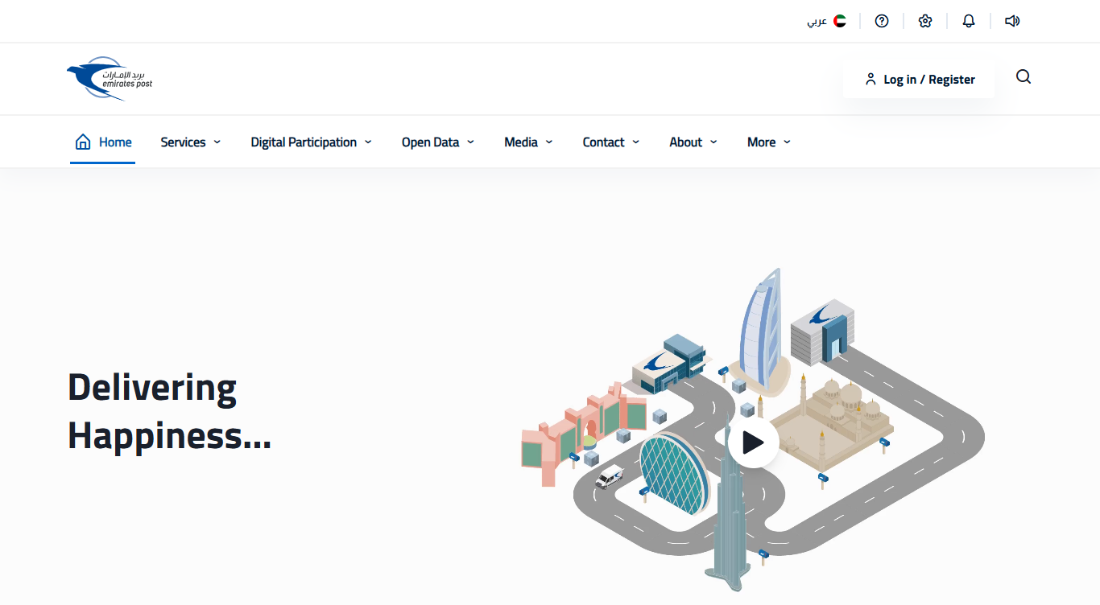Click the search magnifier icon
The height and width of the screenshot is (605, 1100).
pyautogui.click(x=1023, y=77)
